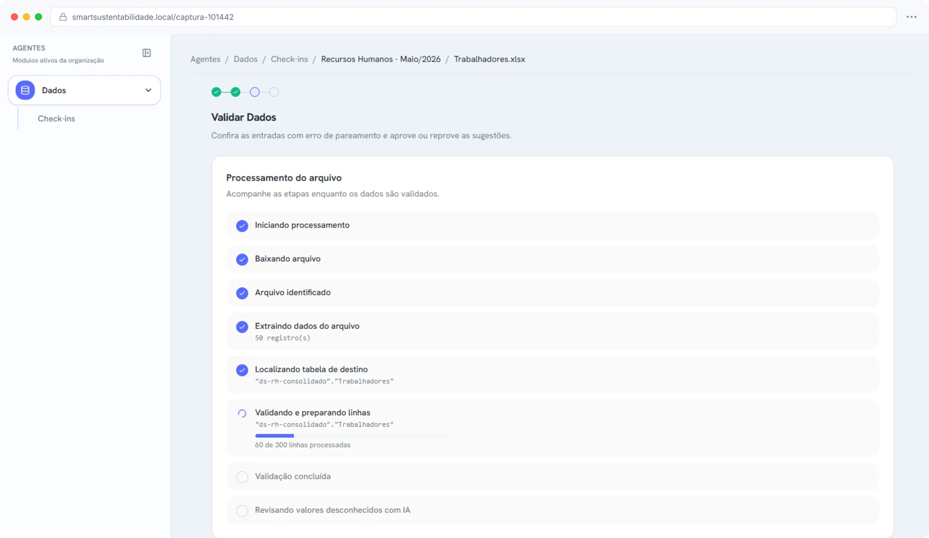Click first completed step indicator

click(x=216, y=92)
